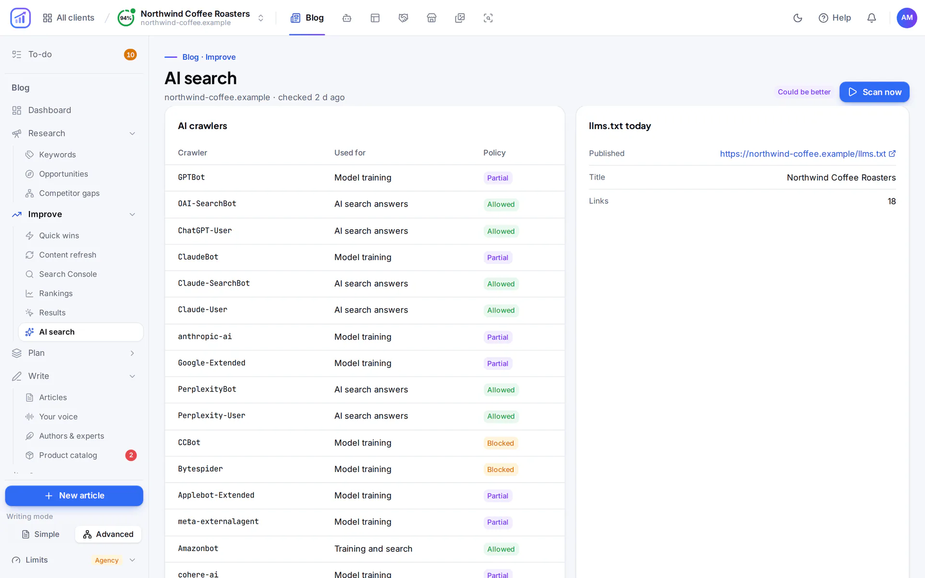Open the AM user avatar menu
This screenshot has width=925, height=578.
coord(907,18)
